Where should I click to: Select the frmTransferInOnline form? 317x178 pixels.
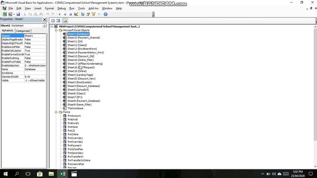click(79, 160)
